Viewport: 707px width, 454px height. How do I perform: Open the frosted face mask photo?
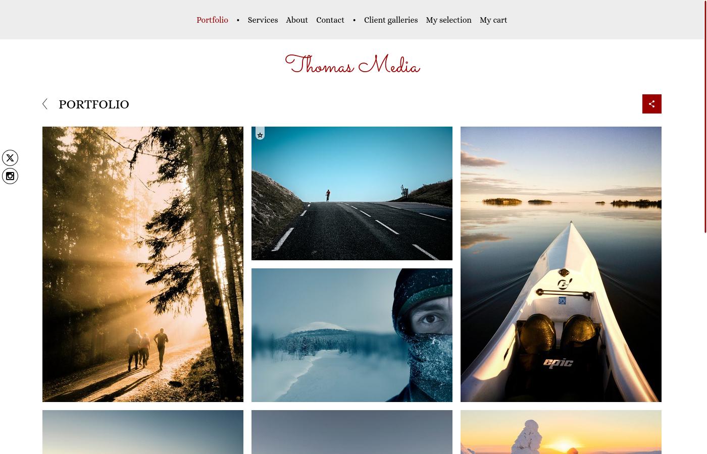(x=352, y=335)
